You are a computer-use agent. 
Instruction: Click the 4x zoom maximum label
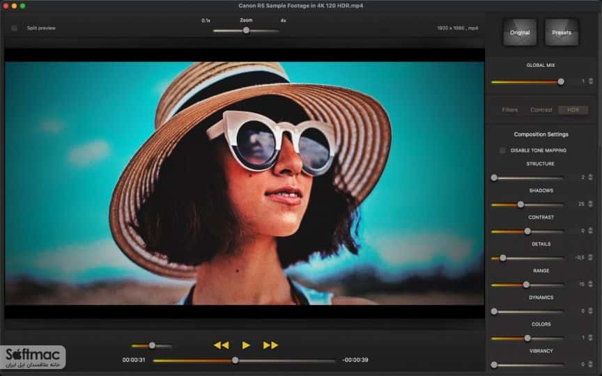[283, 20]
